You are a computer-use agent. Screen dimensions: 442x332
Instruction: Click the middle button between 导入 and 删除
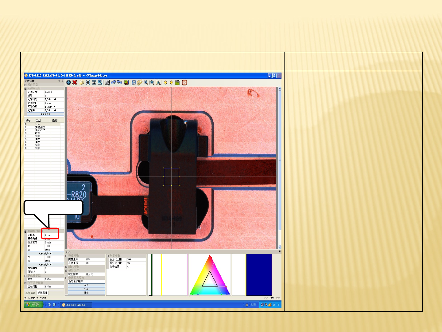coord(86,289)
